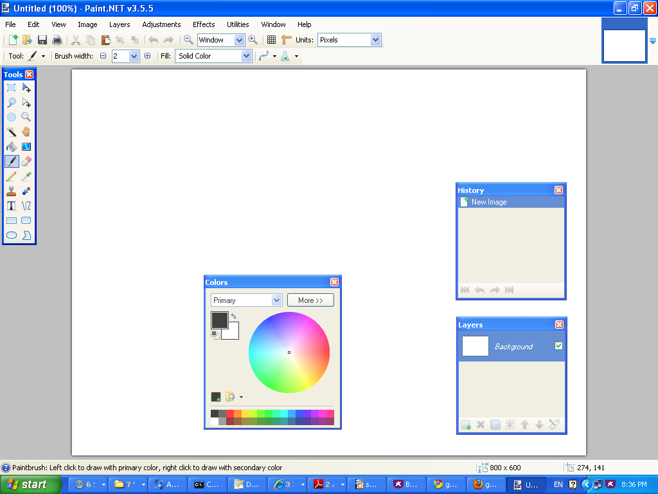The width and height of the screenshot is (658, 494).
Task: Select the Clone Stamp tool
Action: point(12,191)
